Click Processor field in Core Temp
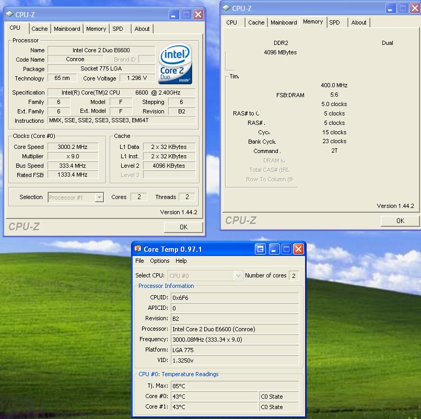 235,329
